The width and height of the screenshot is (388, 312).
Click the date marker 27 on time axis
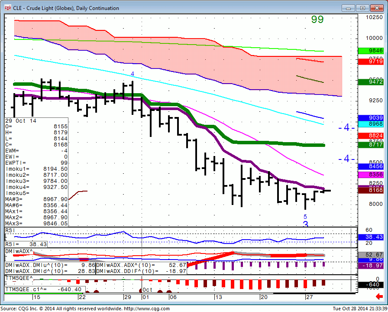coord(309,297)
